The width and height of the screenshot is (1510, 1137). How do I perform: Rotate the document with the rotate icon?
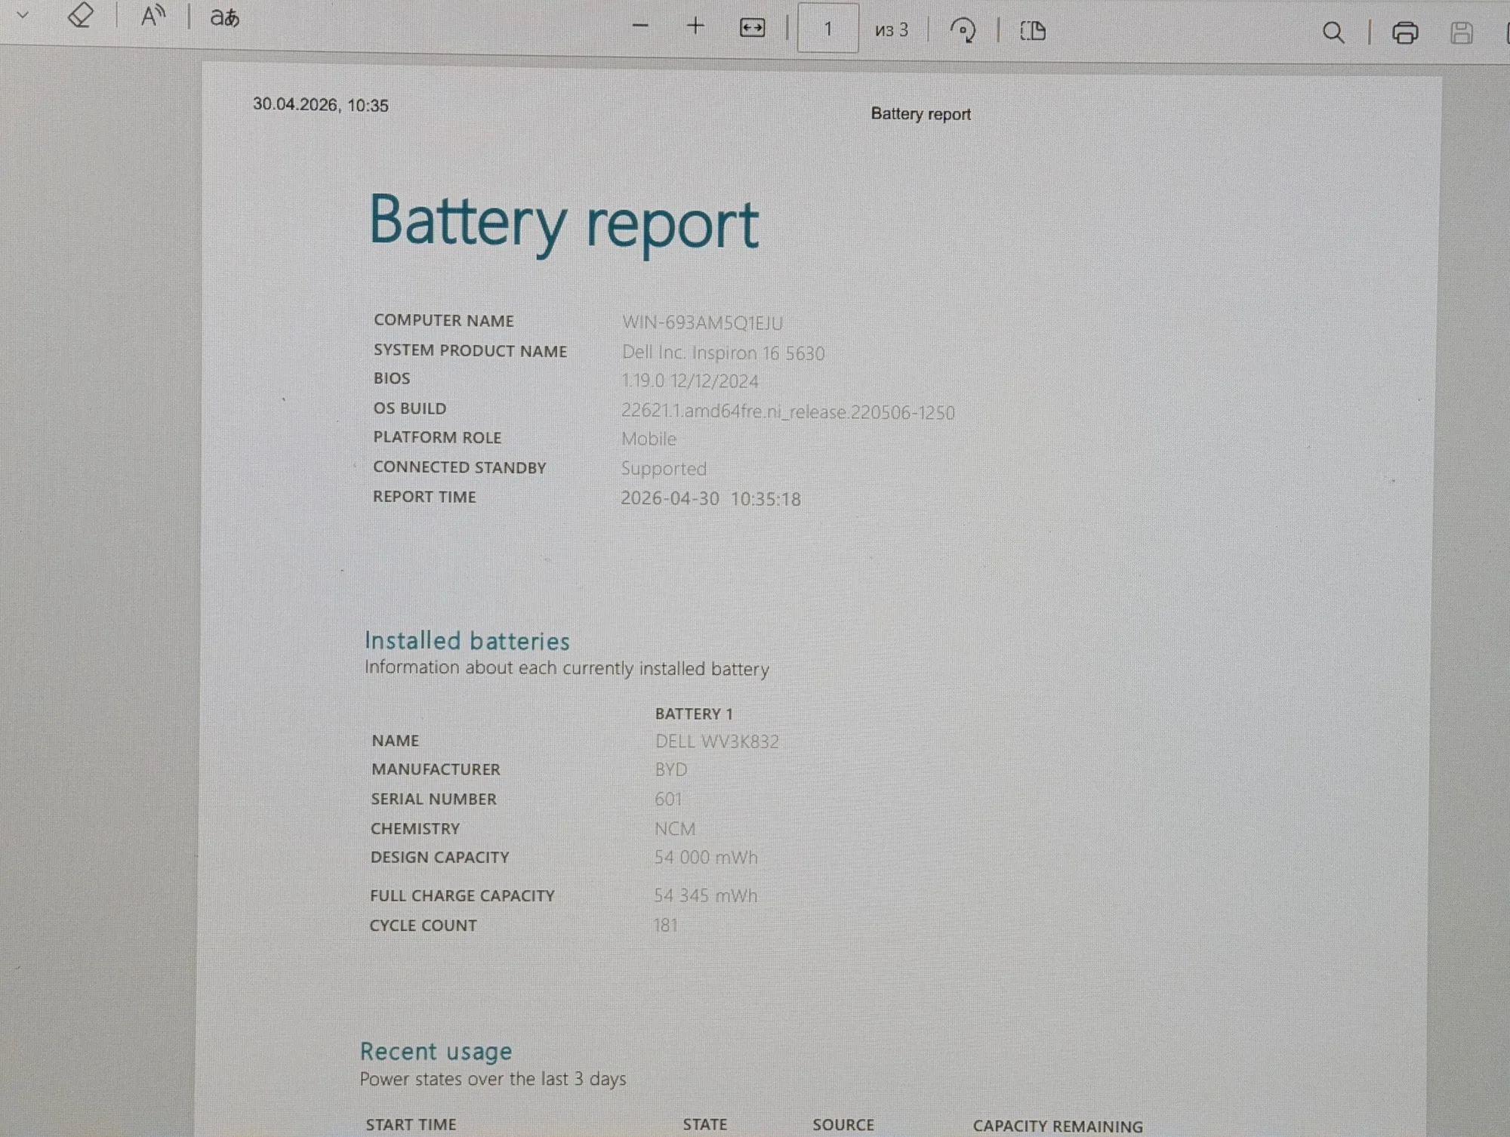[963, 30]
